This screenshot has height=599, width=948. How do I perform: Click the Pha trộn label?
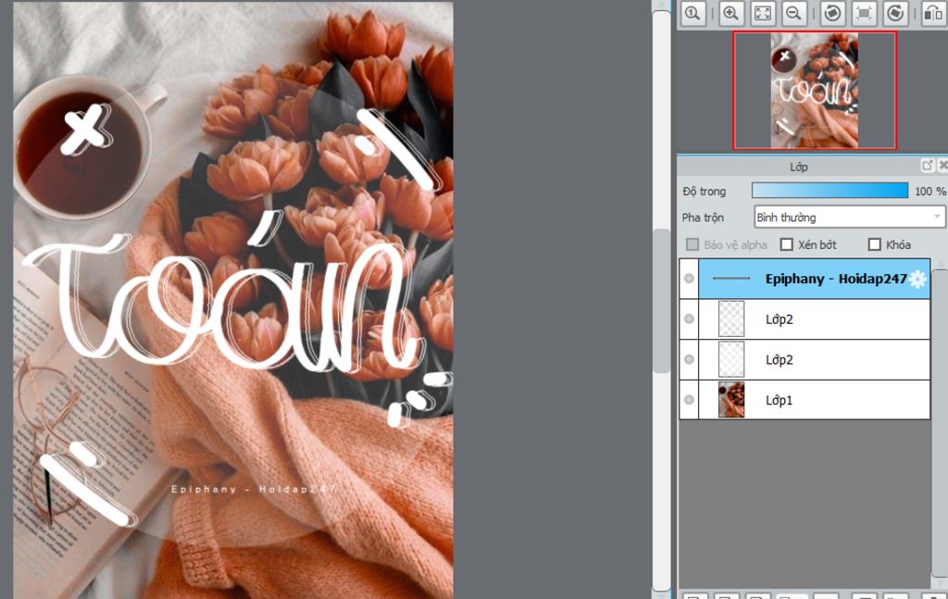[x=703, y=218]
